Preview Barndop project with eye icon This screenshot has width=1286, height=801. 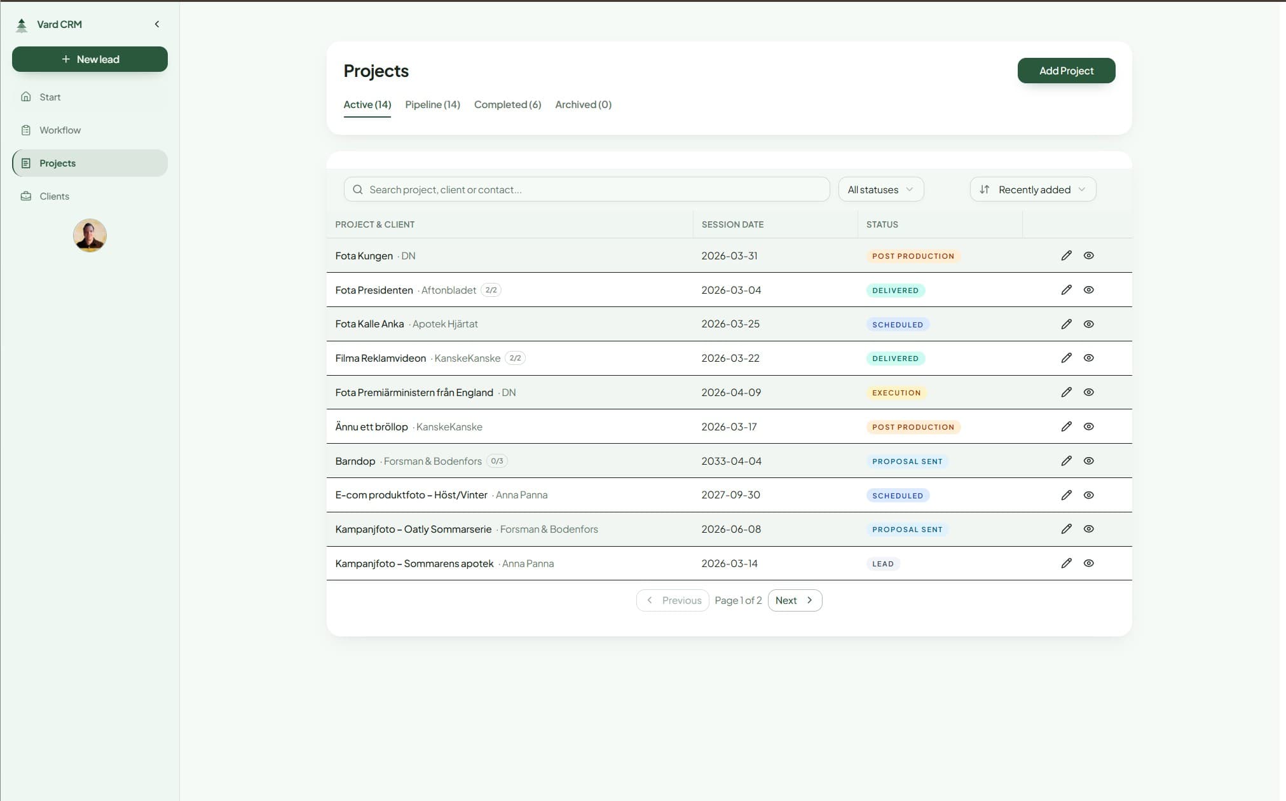[1088, 461]
